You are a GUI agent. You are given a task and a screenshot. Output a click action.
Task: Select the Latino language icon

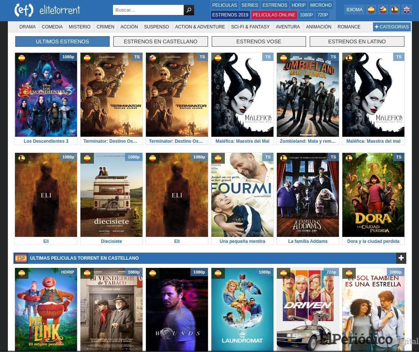[395, 10]
